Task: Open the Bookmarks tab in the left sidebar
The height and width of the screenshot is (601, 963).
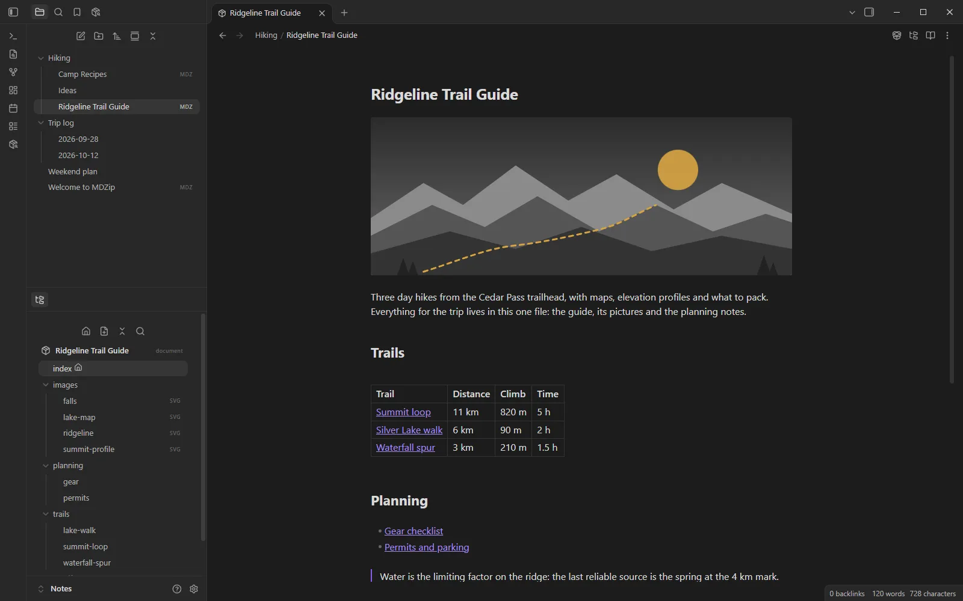Action: pos(77,12)
